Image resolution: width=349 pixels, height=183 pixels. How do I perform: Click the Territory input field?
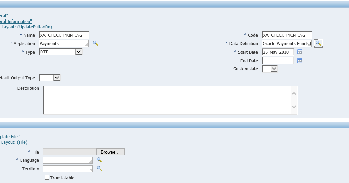click(x=68, y=169)
